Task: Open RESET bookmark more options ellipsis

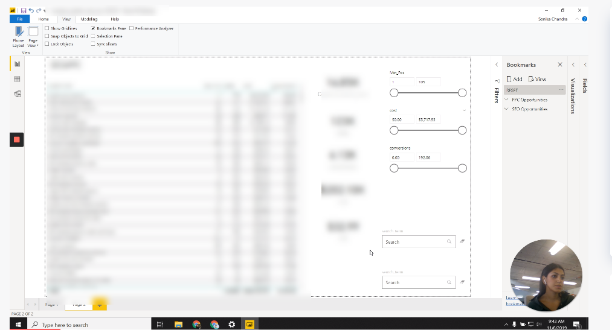Action: [561, 90]
